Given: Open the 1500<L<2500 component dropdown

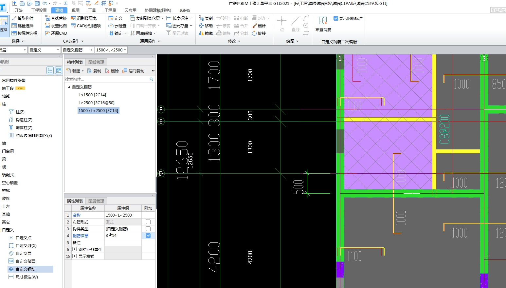Looking at the screenshot, I should (111, 50).
